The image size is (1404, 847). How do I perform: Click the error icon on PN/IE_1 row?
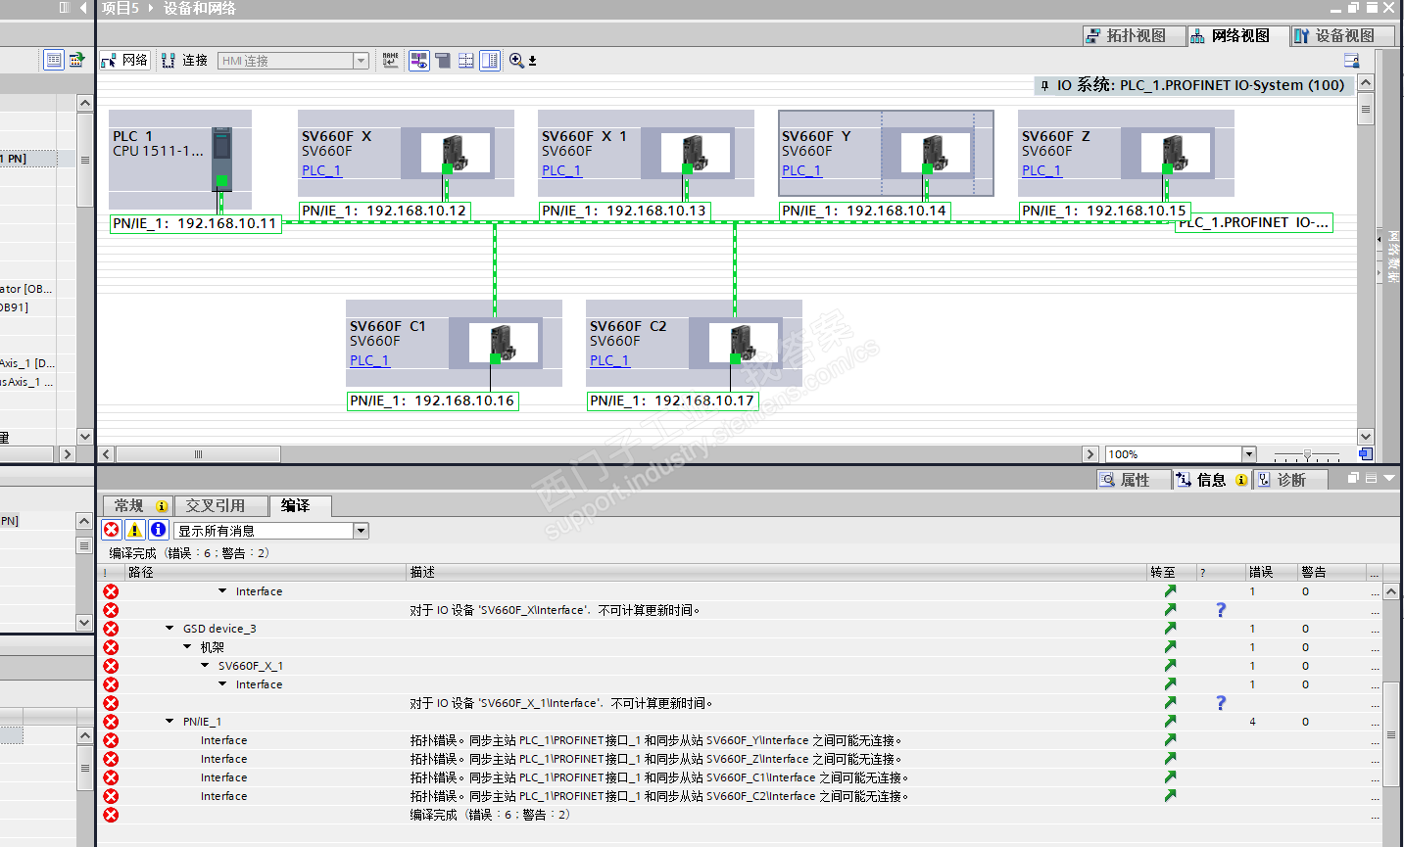click(x=111, y=722)
